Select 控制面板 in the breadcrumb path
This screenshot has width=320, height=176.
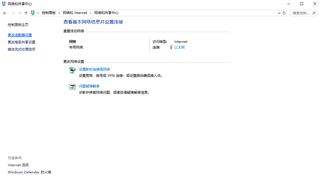(49, 13)
